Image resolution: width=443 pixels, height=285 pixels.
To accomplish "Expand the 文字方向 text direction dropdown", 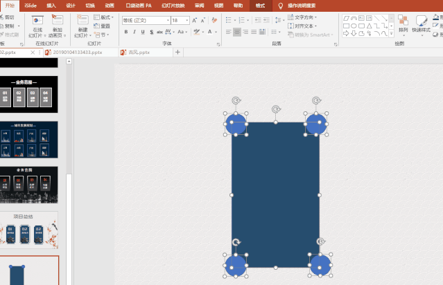I will (x=302, y=17).
